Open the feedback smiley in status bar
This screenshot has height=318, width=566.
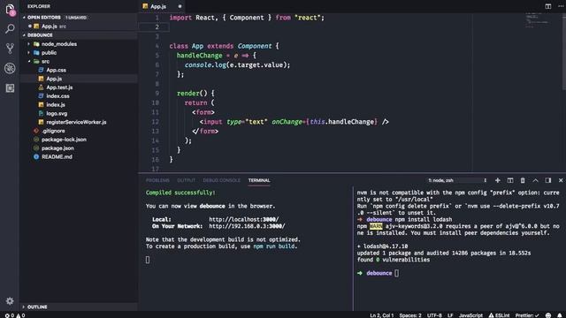(548, 315)
